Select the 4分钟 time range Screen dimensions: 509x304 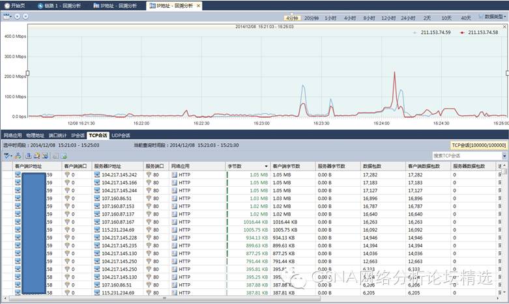click(x=292, y=17)
